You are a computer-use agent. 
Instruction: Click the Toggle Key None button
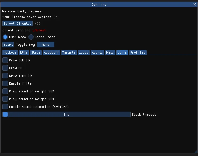point(45,45)
